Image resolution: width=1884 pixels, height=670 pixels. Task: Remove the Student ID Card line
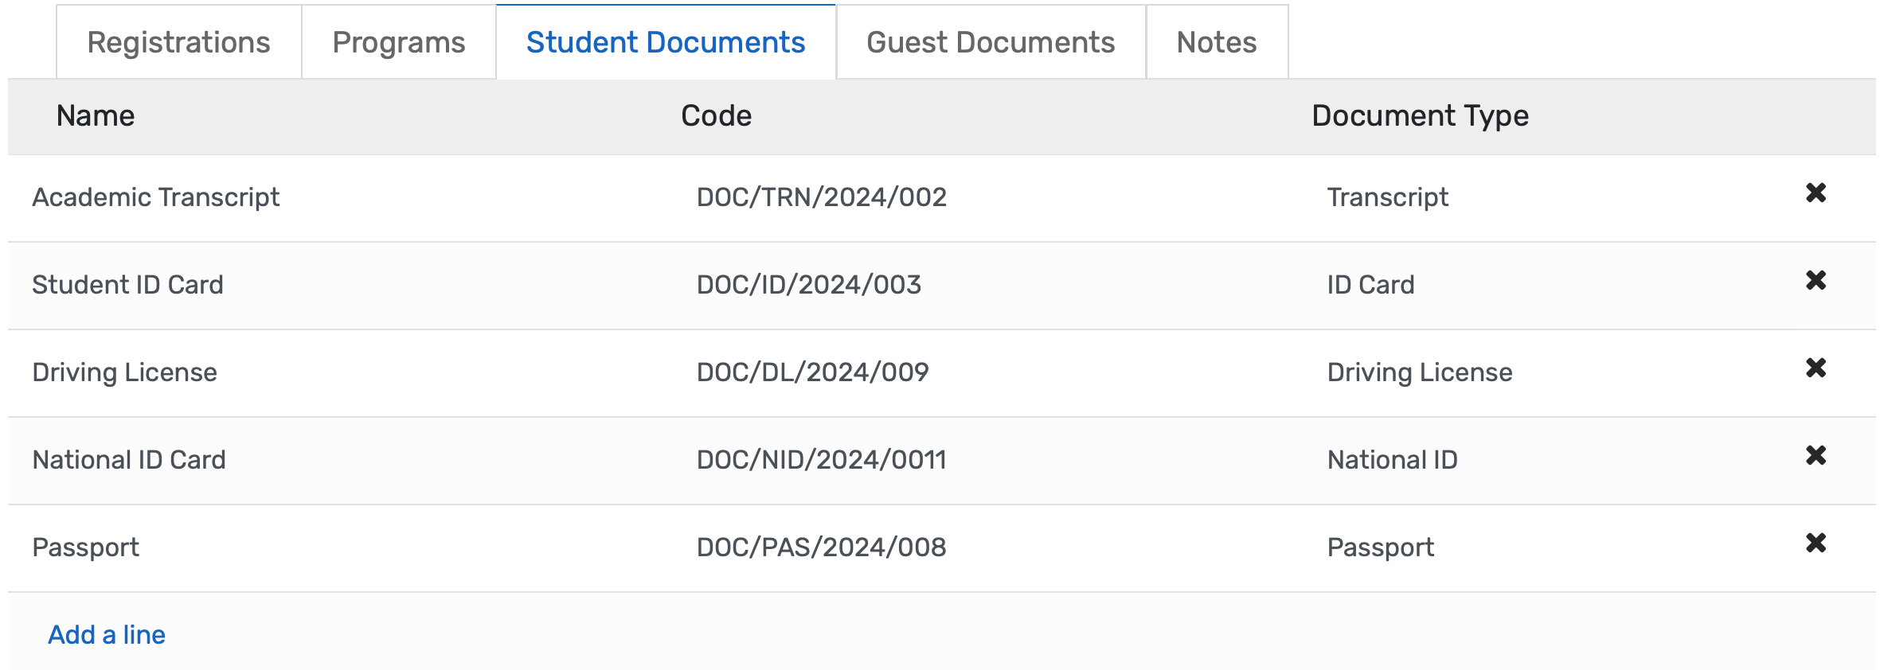point(1816,281)
